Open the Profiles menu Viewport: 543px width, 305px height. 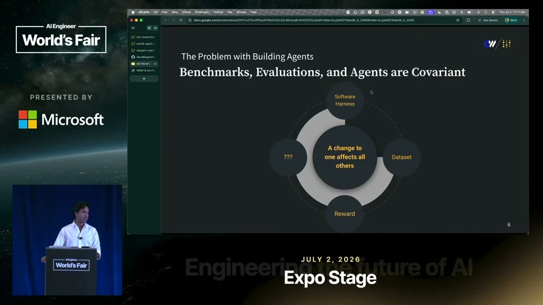(218, 12)
